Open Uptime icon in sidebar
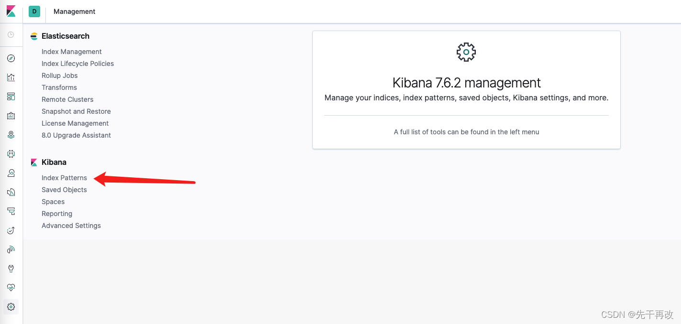Screen dimensions: 681x324 pyautogui.click(x=11, y=230)
